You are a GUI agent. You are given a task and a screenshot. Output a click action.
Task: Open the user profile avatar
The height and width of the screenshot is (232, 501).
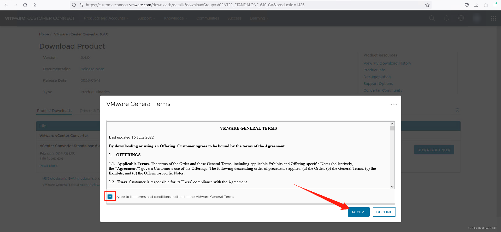tap(477, 18)
